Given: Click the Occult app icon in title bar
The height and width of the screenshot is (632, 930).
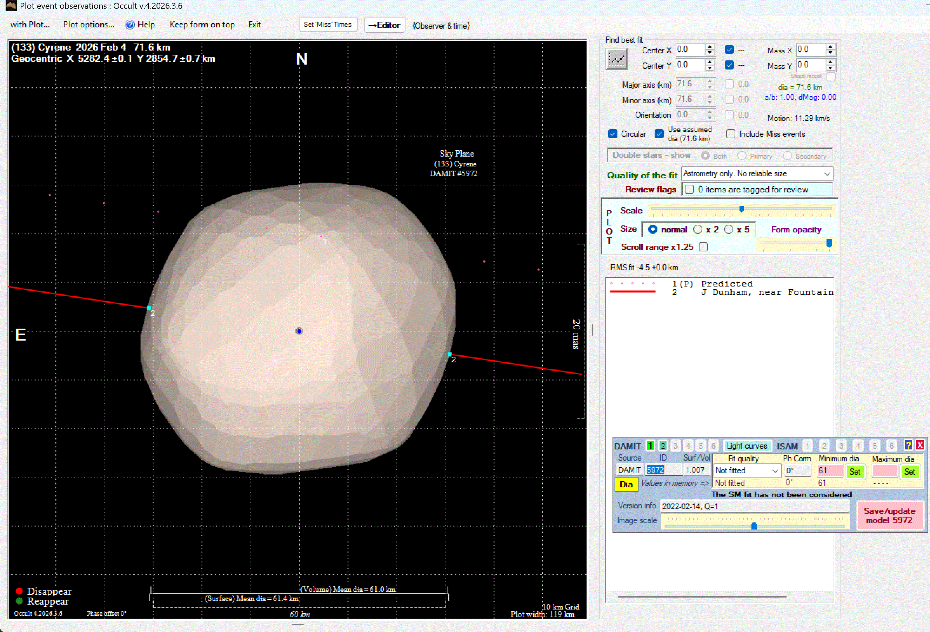Looking at the screenshot, I should tap(11, 6).
